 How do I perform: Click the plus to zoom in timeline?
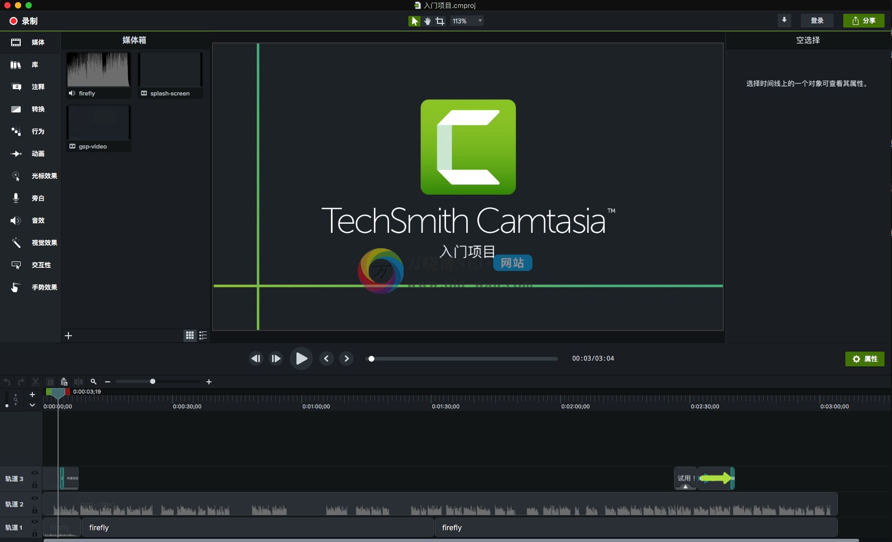(209, 382)
